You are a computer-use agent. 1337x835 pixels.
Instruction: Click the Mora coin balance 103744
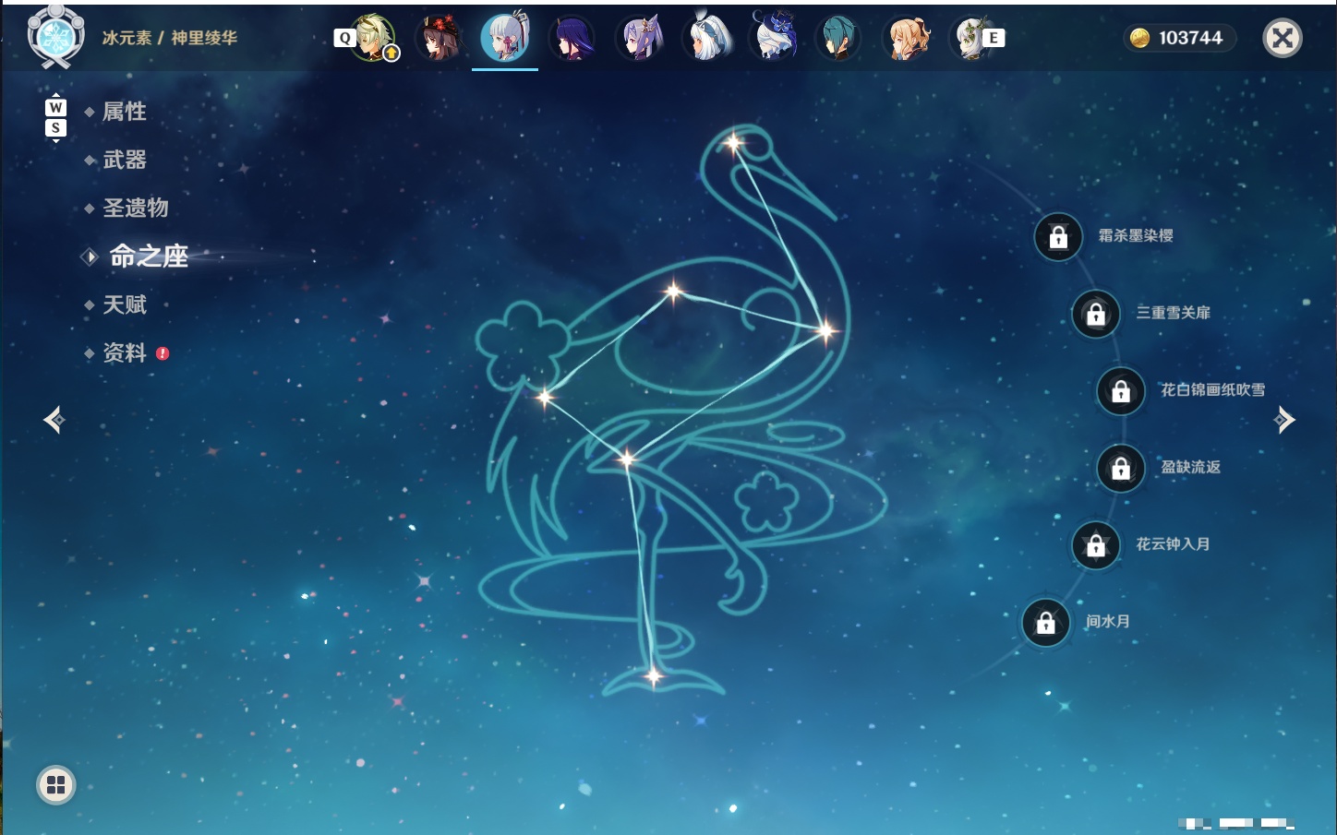click(1179, 38)
